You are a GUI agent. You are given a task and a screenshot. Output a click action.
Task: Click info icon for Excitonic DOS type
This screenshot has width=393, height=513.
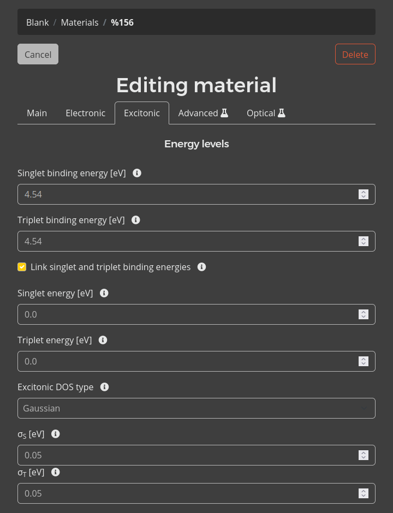click(105, 387)
